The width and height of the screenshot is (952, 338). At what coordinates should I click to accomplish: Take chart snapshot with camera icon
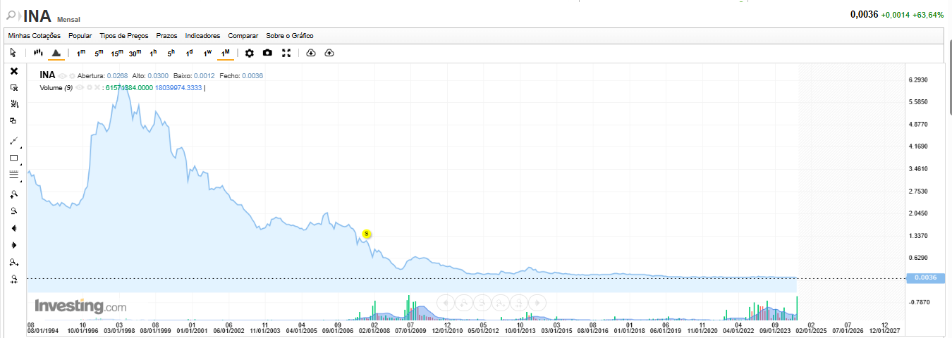tap(267, 53)
